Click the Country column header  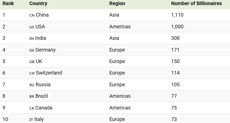pyautogui.click(x=38, y=3)
